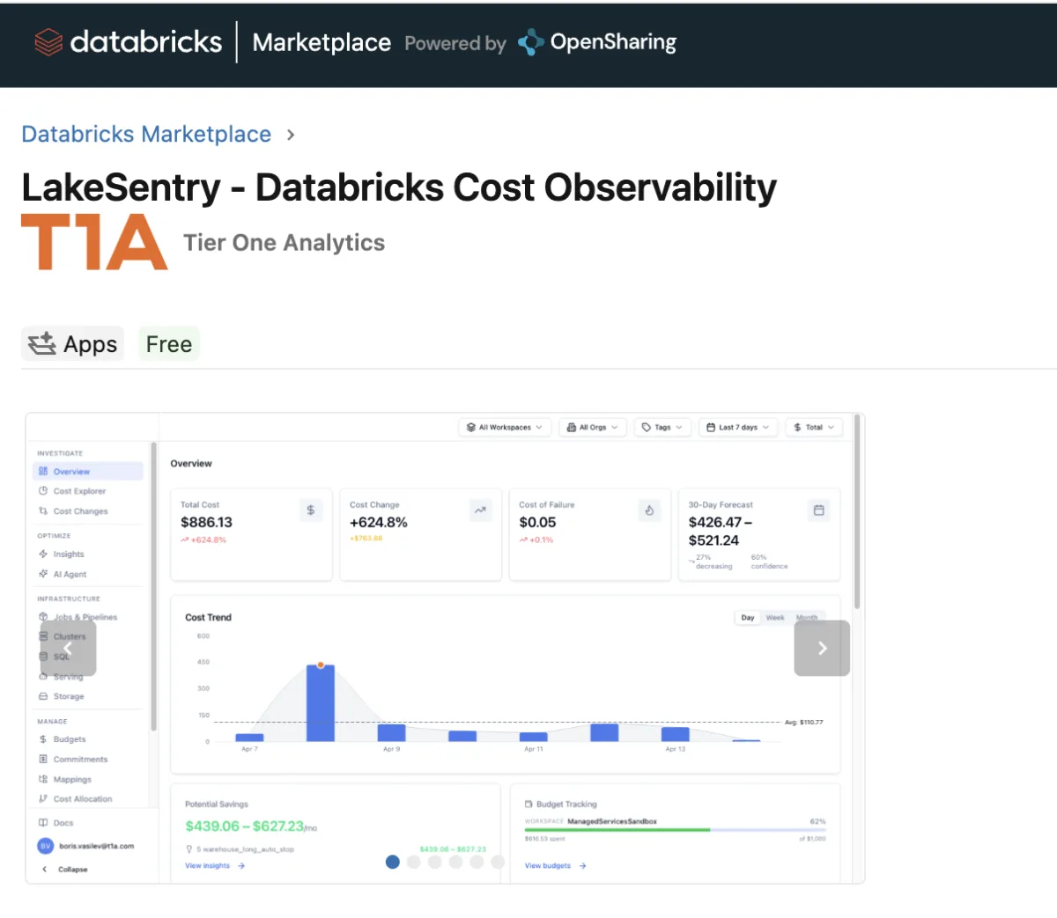This screenshot has height=918, width=1057.
Task: Open Cost Explorer via its pie-chart icon
Action: [43, 491]
